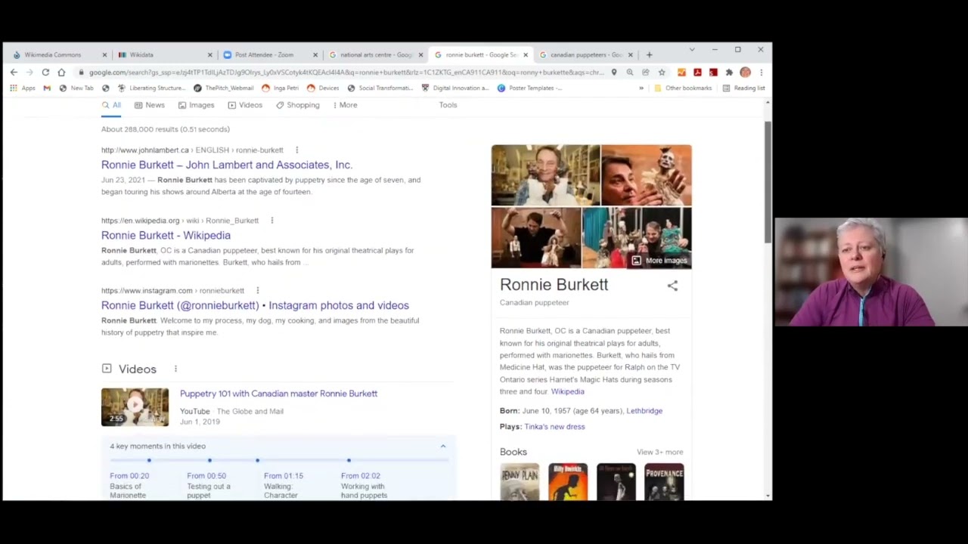Open the Extensions puzzle icon
This screenshot has width=968, height=544.
point(729,73)
